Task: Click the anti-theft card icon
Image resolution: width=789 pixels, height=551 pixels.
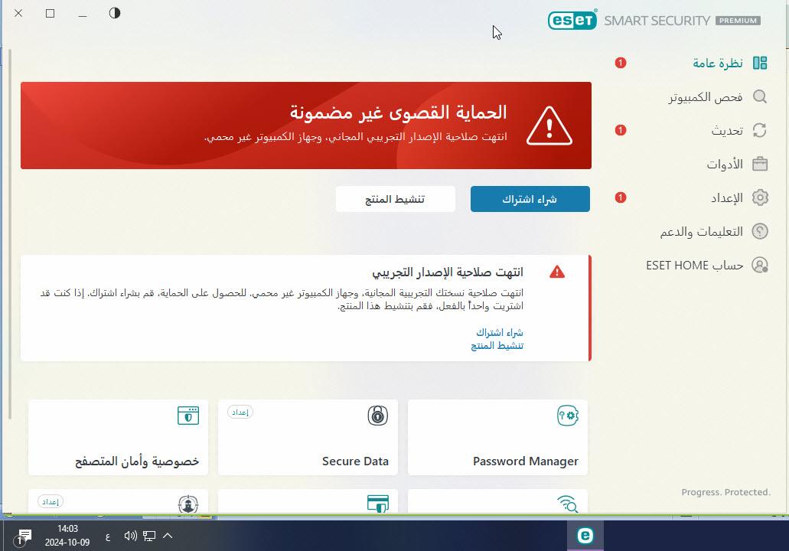Action: coord(188,504)
